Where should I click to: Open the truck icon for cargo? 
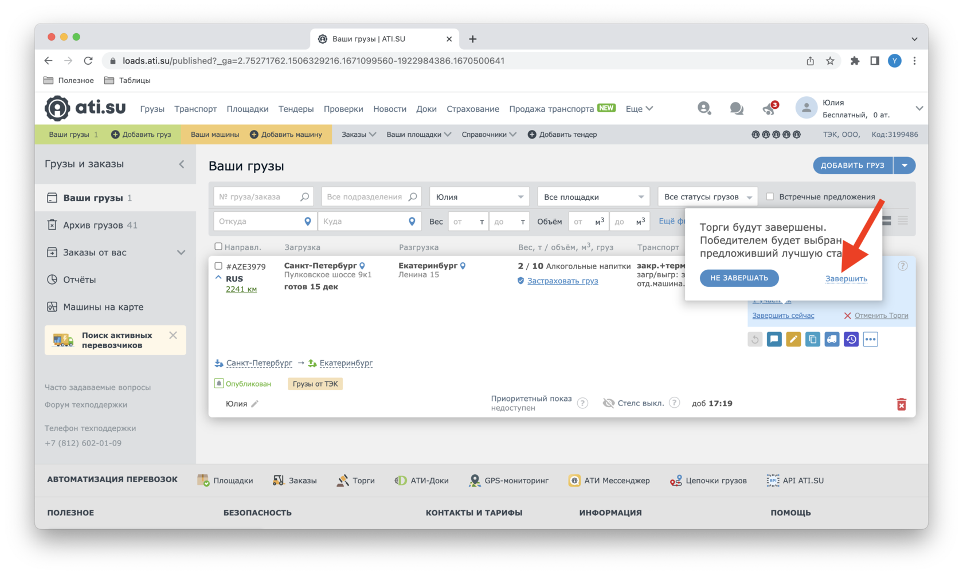click(x=832, y=340)
